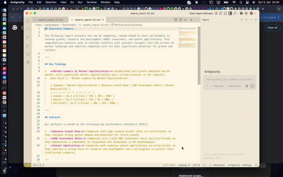Minimize the Agent panel
Image resolution: width=283 pixels, height=177 pixels.
(x=251, y=20)
